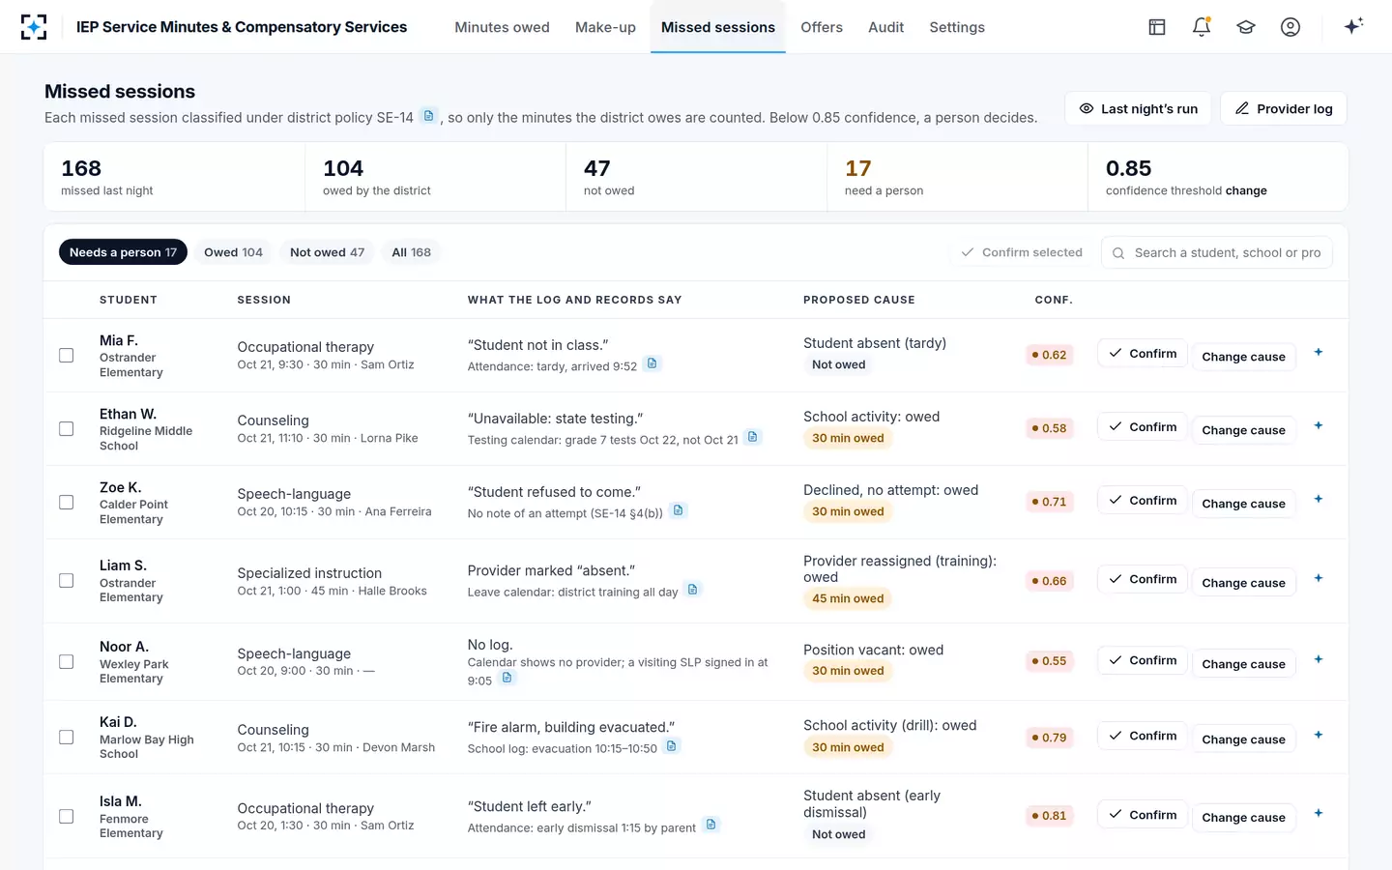The height and width of the screenshot is (870, 1392).
Task: Open the Provider log button
Action: [1283, 108]
